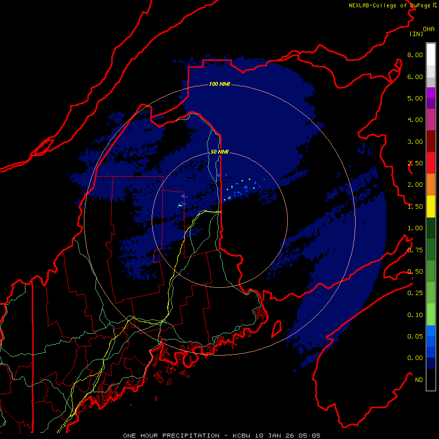Viewport: 439px width, 439px height.
Task: Pick the white swatch at legend top
Action: (x=431, y=54)
